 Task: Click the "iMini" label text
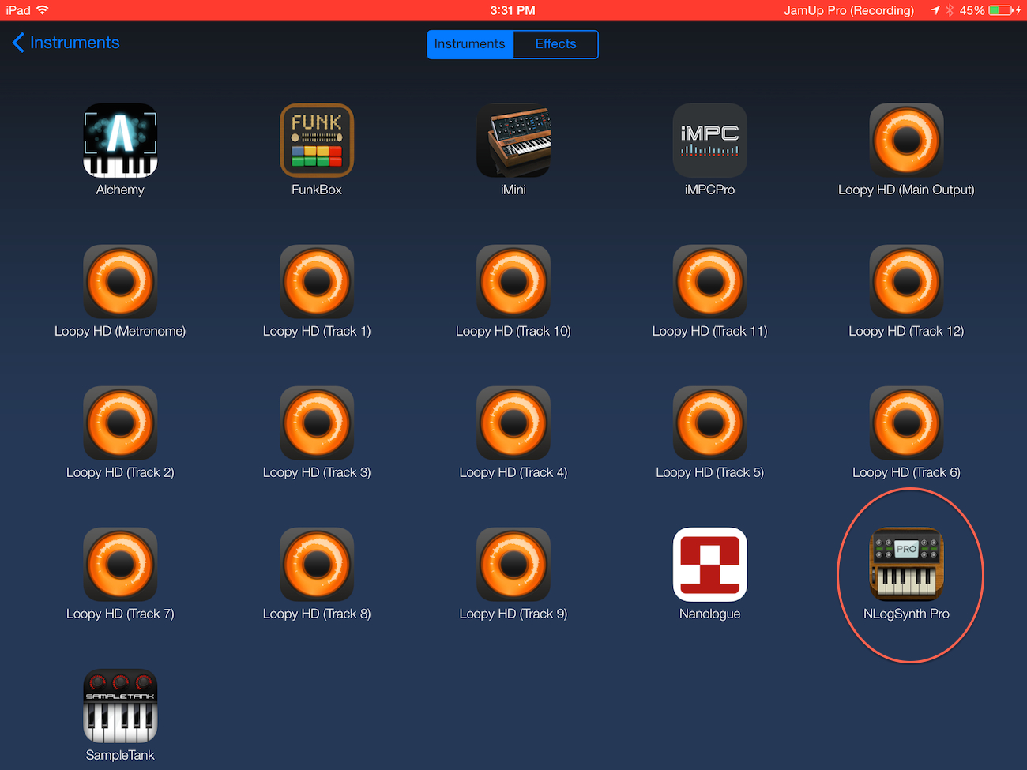tap(513, 190)
